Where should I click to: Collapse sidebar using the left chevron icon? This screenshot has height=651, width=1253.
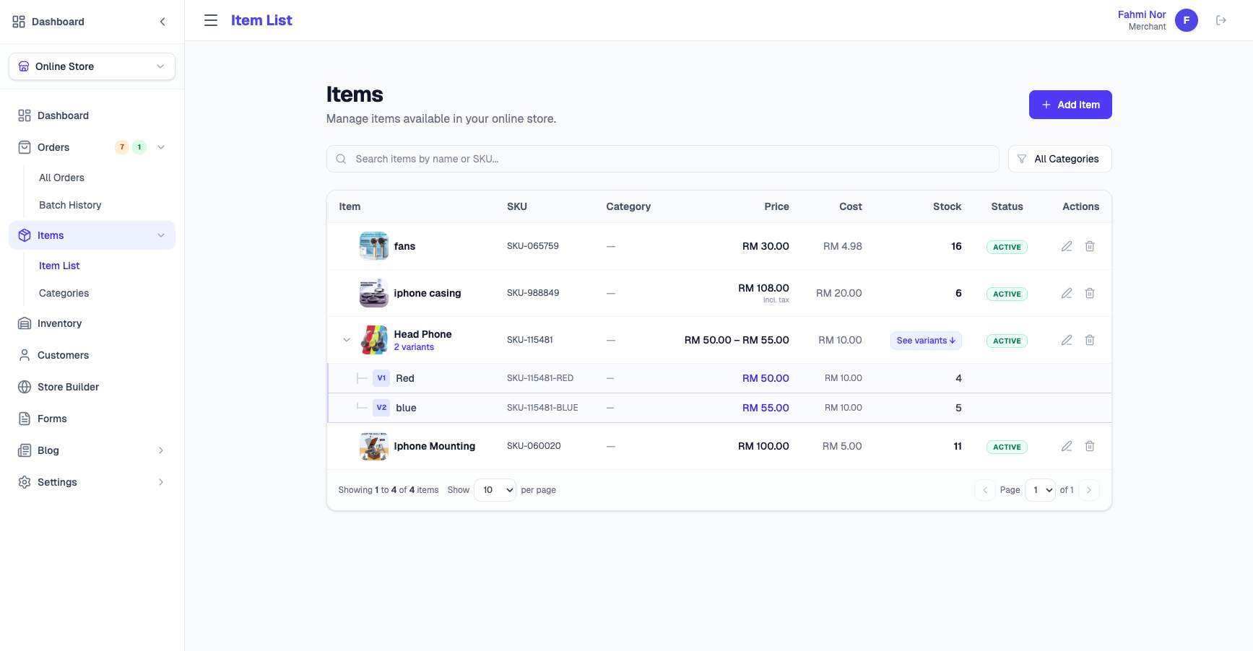click(x=162, y=22)
